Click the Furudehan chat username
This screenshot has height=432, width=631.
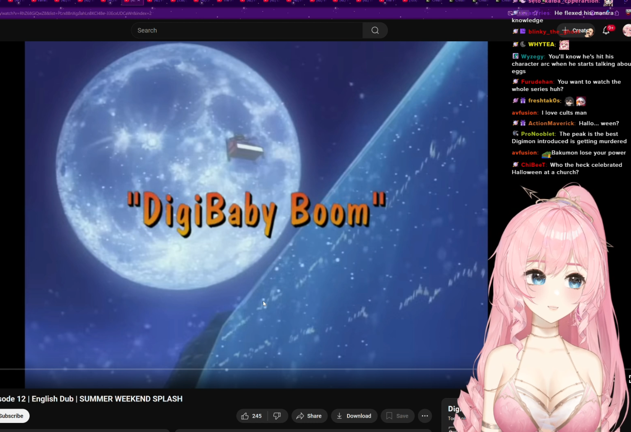pos(537,82)
